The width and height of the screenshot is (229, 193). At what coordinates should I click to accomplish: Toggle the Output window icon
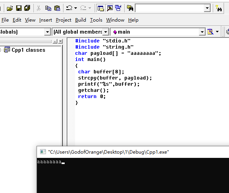point(110,8)
